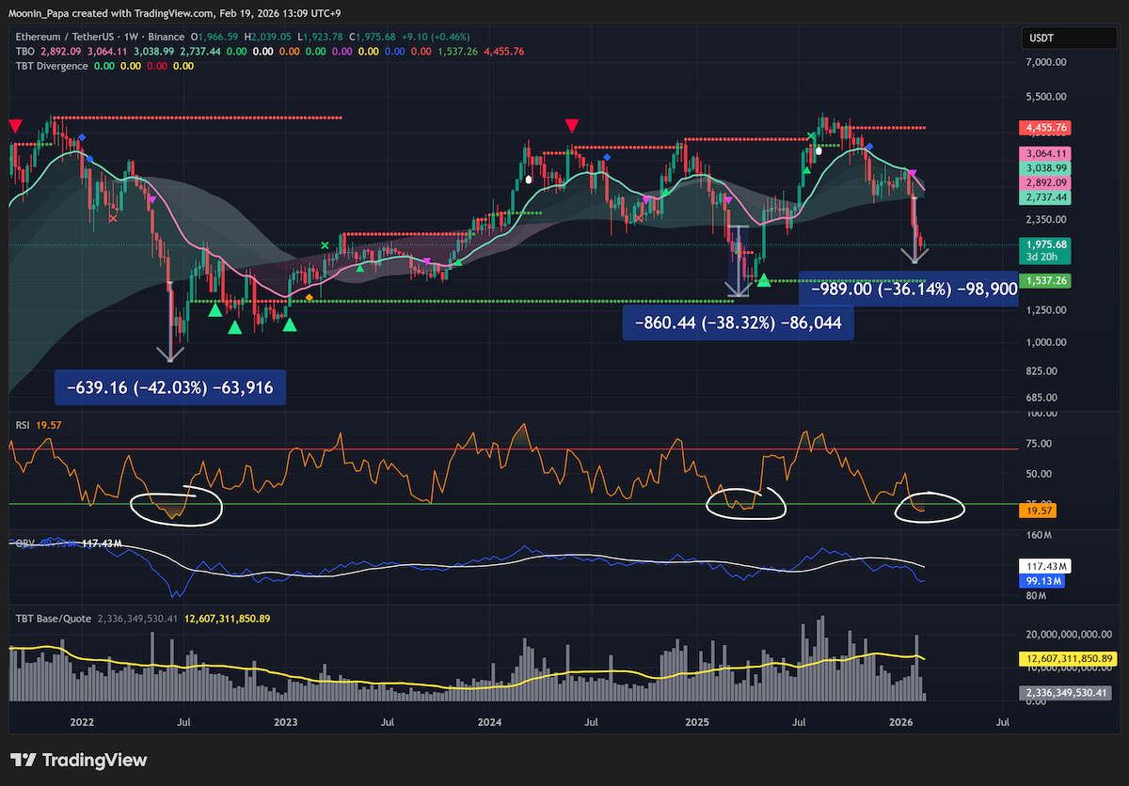The height and width of the screenshot is (786, 1129).
Task: Click the 75.00 RSI scale value
Action: (1039, 444)
